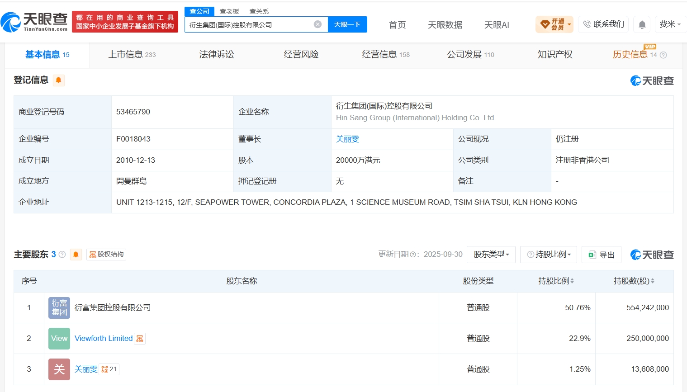
Task: Open the 经营风险 tab
Action: point(301,55)
